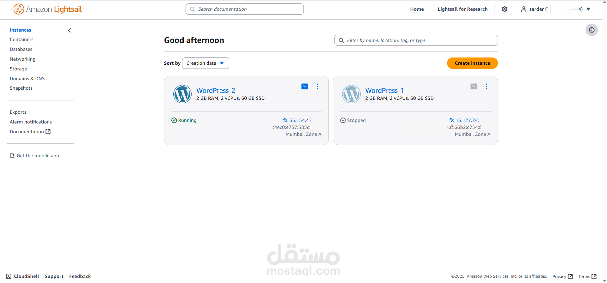
Task: Click the pin icon next to 13.127 IP
Action: coord(452,120)
